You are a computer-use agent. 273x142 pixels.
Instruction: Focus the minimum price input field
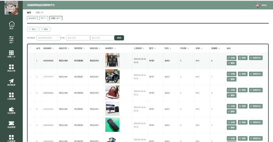tap(78, 38)
